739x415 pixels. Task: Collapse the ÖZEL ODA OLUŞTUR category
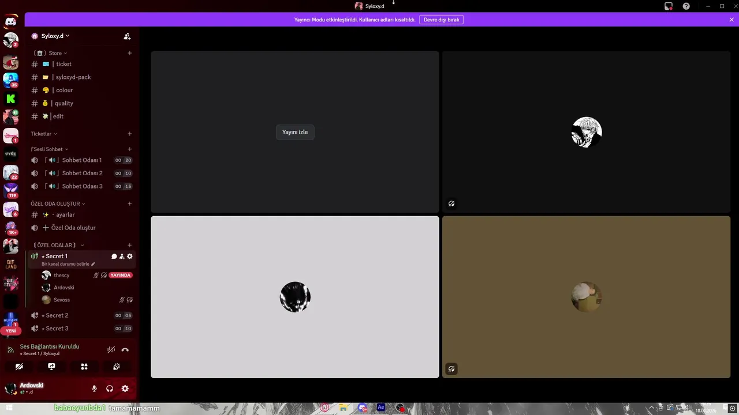click(x=58, y=203)
